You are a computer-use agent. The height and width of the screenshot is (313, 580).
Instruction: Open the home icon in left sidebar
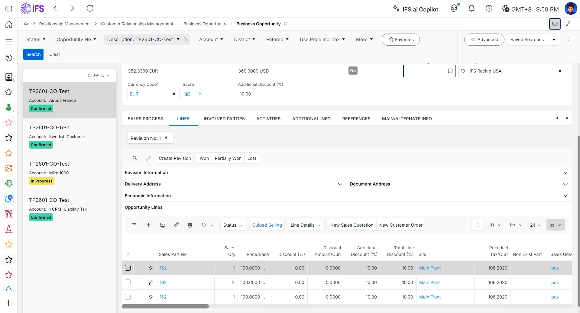point(9,24)
